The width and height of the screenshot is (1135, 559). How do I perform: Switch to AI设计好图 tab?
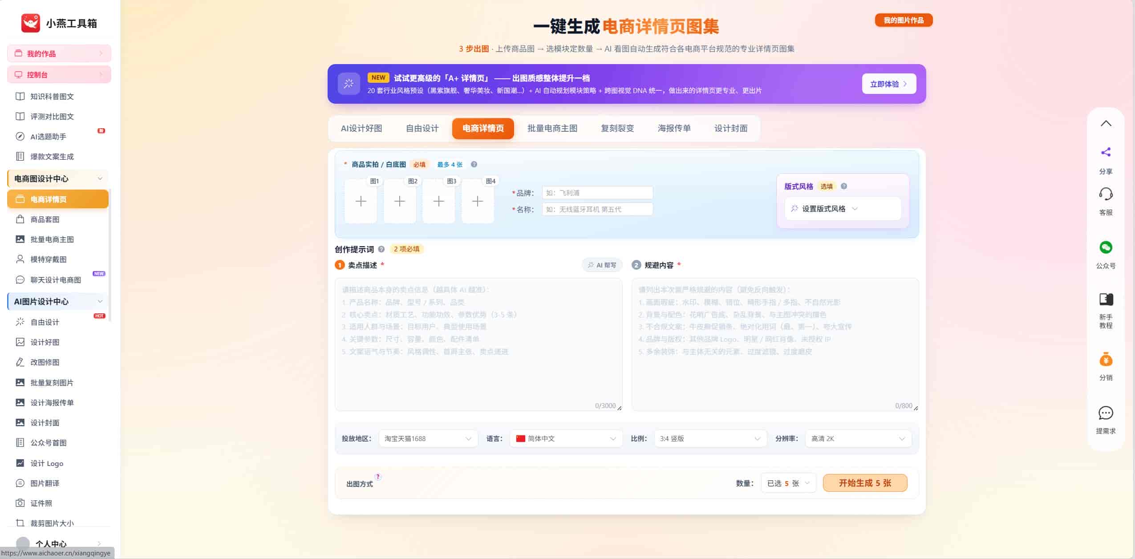click(361, 129)
